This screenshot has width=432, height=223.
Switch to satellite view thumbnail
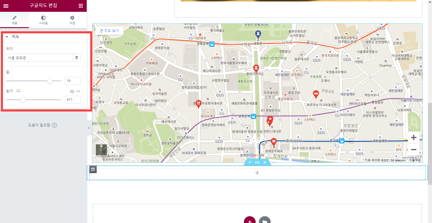pos(101,150)
